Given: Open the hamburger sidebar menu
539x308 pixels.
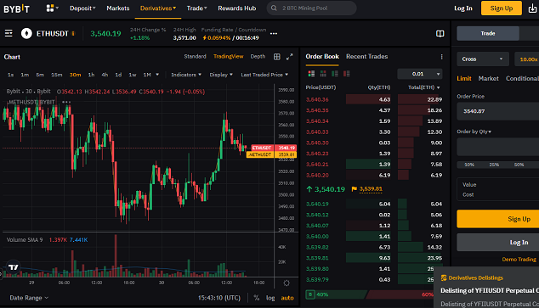Looking at the screenshot, I should (9, 33).
